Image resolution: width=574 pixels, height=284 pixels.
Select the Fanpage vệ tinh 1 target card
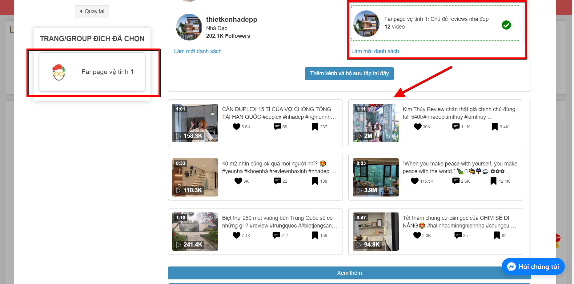(92, 72)
